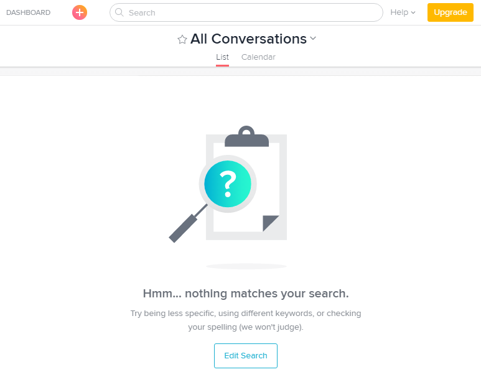The image size is (481, 377).
Task: Click the Edit Search button
Action: click(246, 356)
